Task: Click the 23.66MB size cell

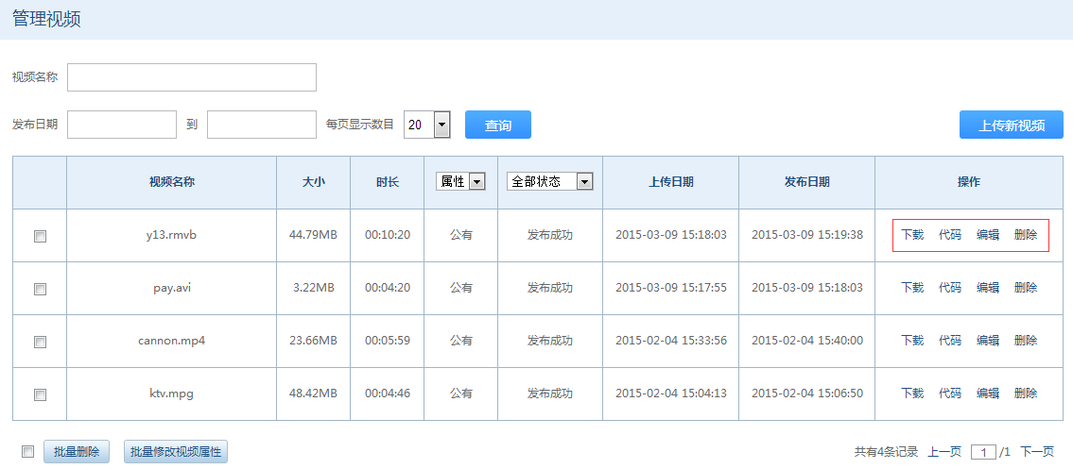Action: pyautogui.click(x=314, y=340)
